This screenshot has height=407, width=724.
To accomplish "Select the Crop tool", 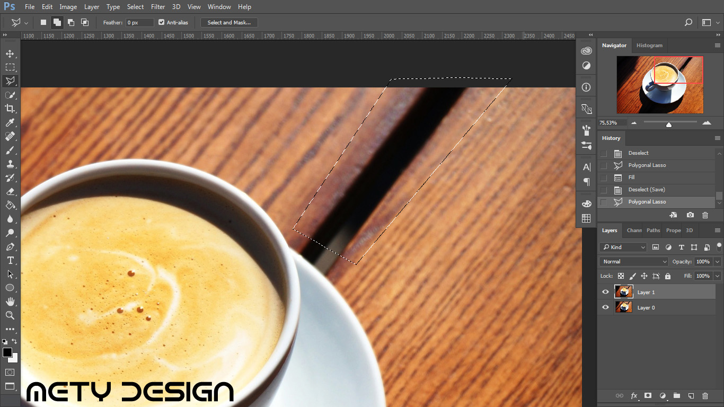I will [x=10, y=109].
